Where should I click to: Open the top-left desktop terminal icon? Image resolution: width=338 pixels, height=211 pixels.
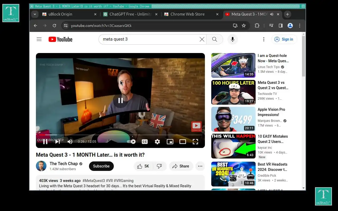tap(11, 13)
